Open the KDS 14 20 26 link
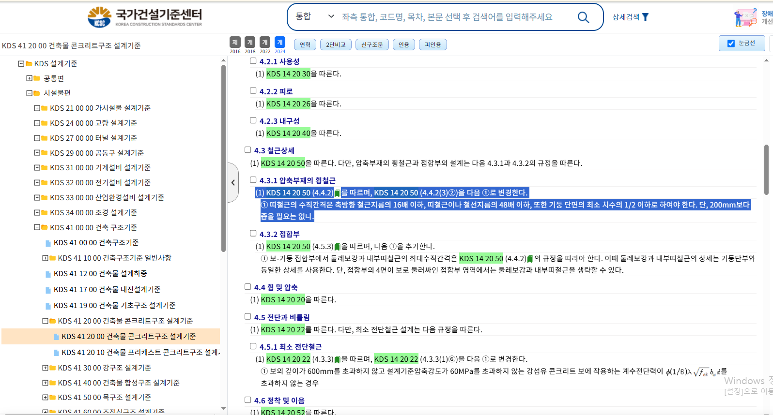The image size is (773, 415). pyautogui.click(x=288, y=104)
